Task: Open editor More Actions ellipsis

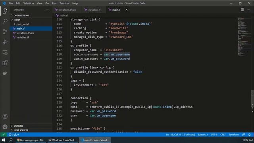Action: (249, 10)
